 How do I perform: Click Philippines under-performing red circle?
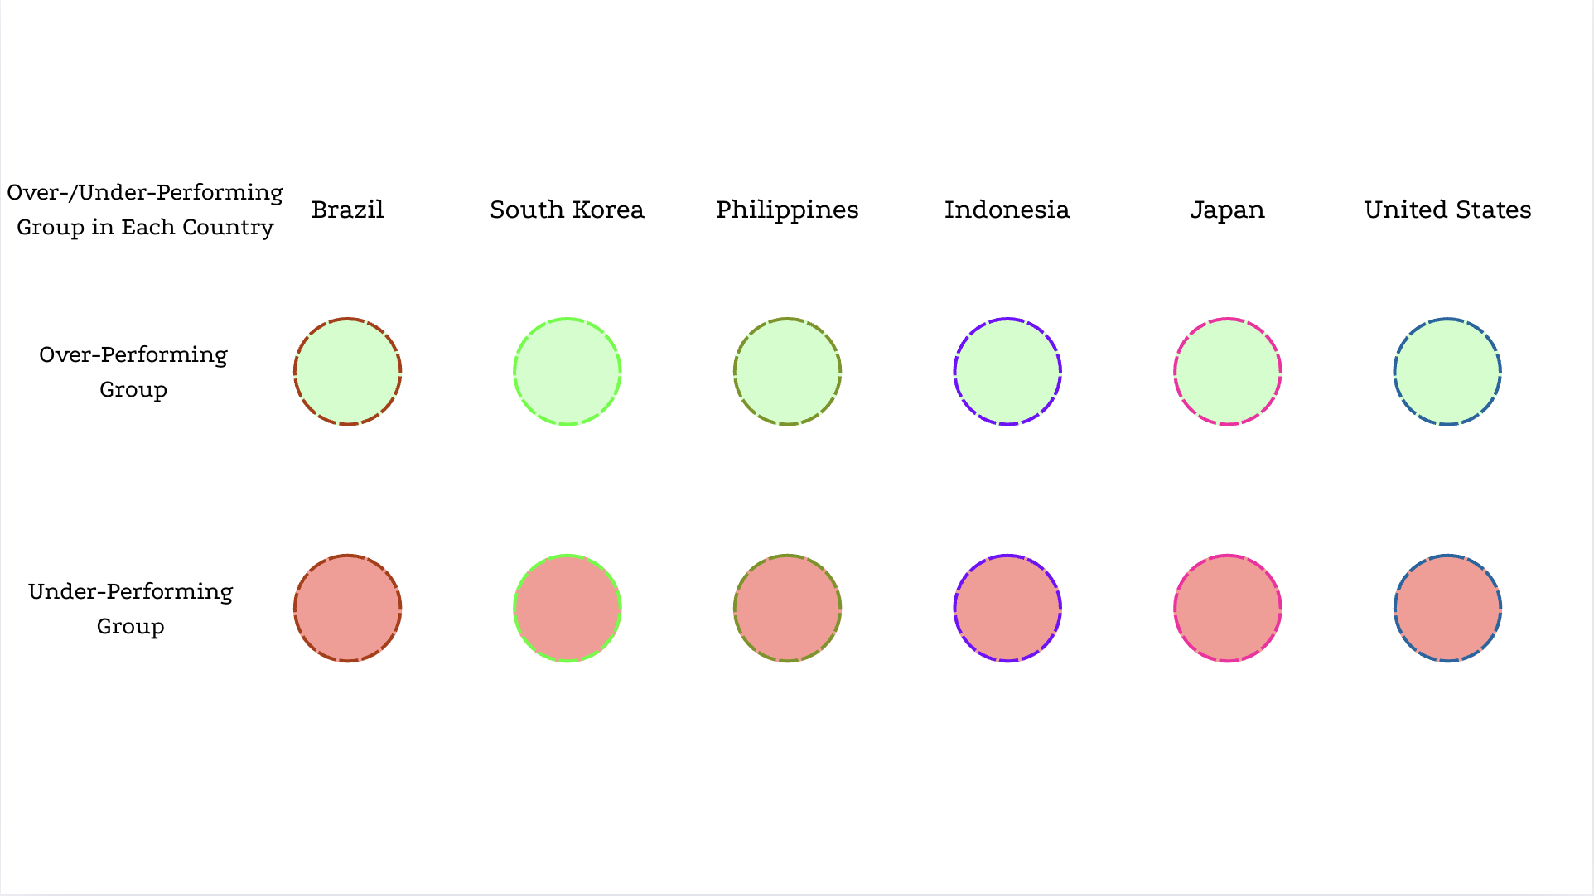click(x=788, y=609)
